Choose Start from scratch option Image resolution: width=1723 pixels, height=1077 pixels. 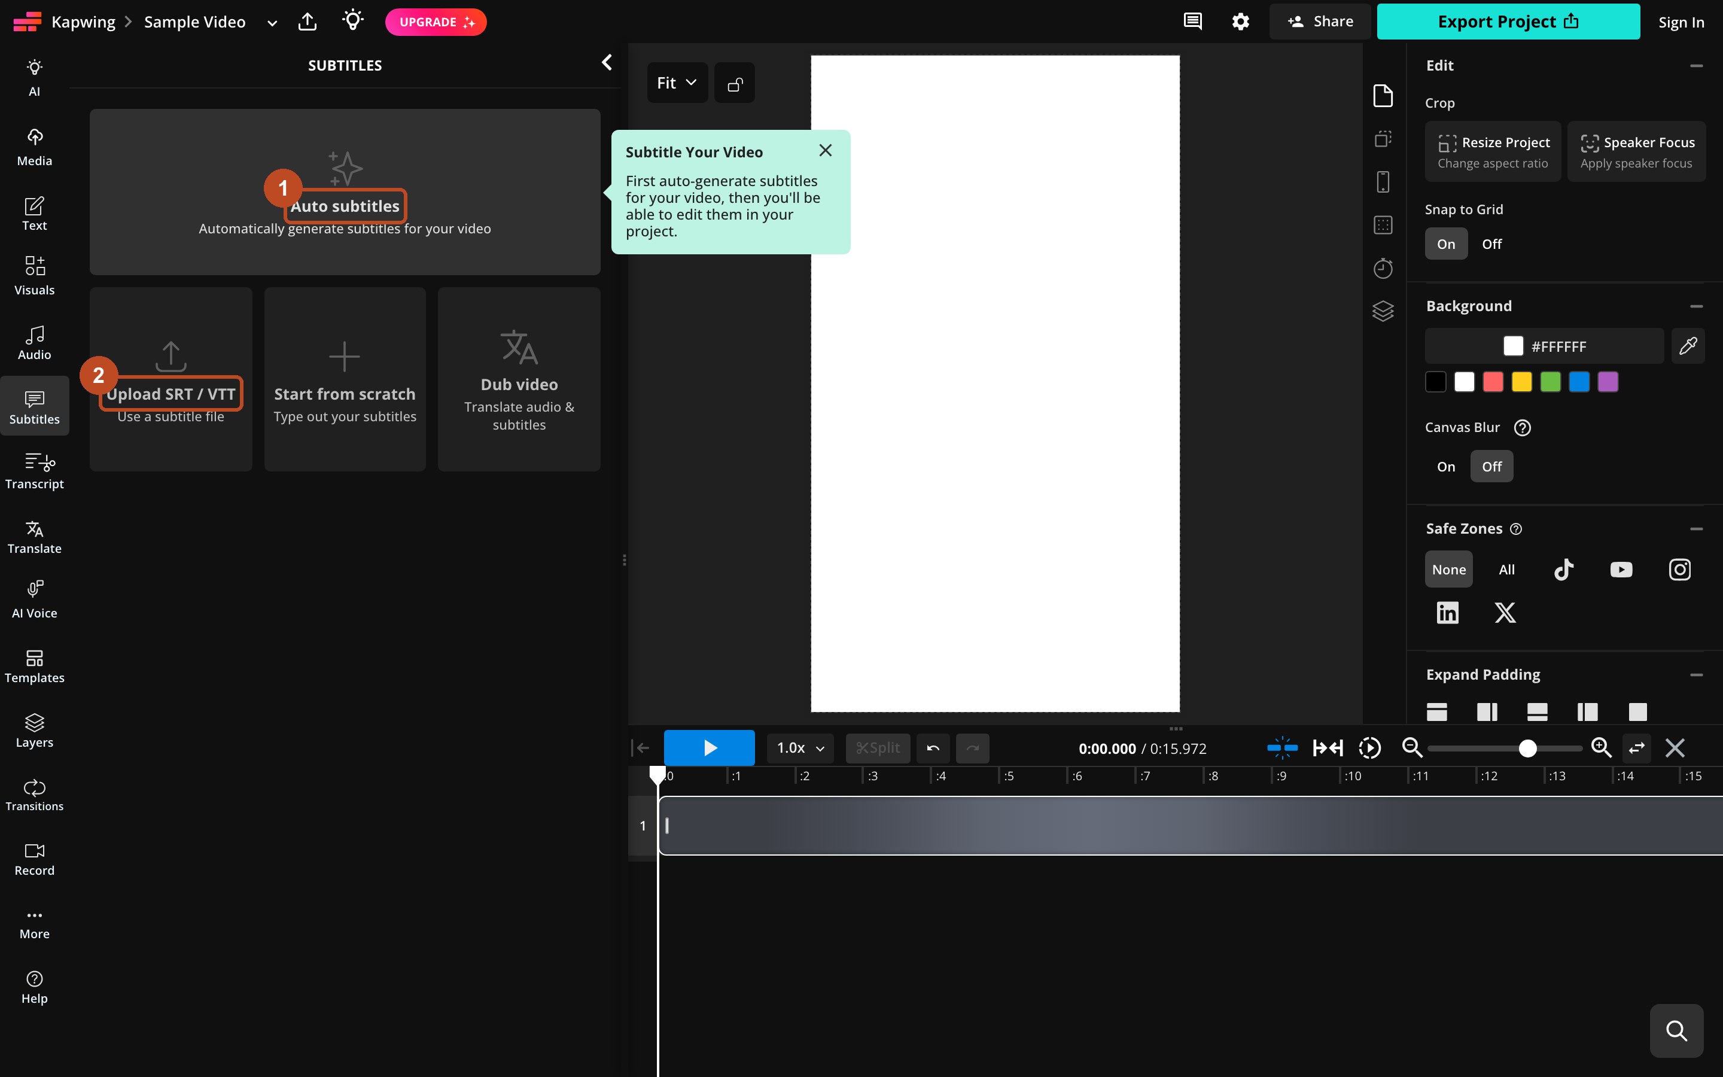click(x=345, y=379)
